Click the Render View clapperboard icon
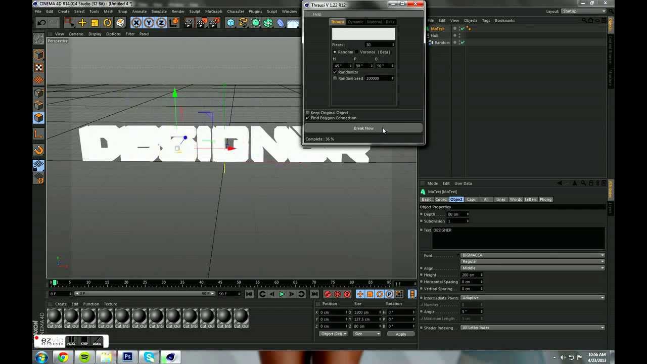The image size is (647, 364). pyautogui.click(x=189, y=23)
